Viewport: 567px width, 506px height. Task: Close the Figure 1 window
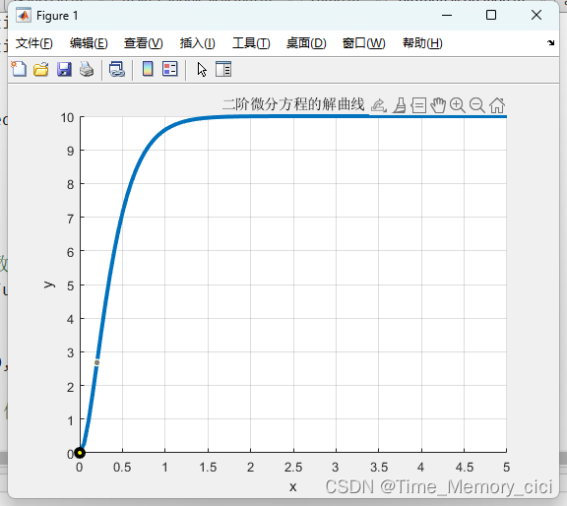pyautogui.click(x=536, y=15)
